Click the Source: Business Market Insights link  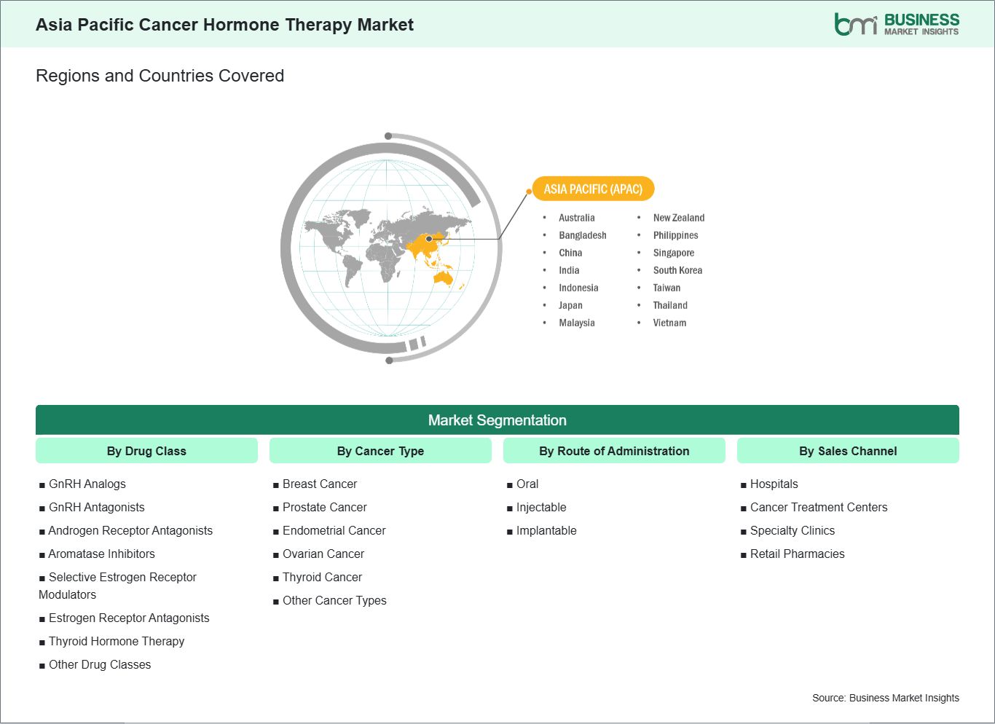886,697
